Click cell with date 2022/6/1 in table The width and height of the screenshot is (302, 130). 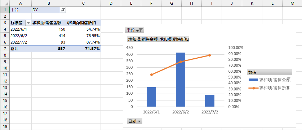click(21, 29)
